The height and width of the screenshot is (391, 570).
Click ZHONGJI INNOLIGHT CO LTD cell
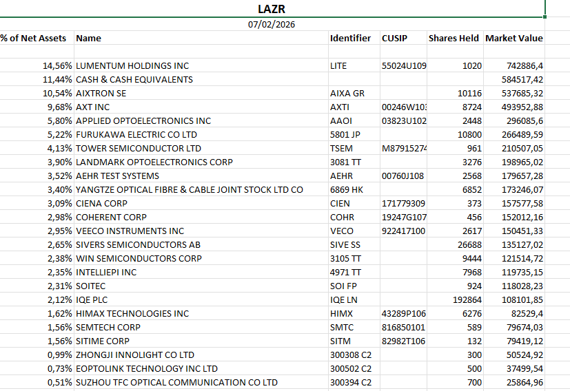[x=201, y=355]
